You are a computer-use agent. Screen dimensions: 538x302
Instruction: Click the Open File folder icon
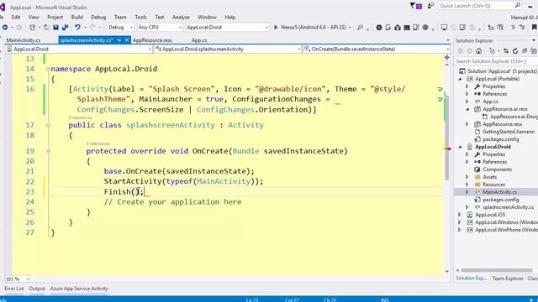(46, 27)
